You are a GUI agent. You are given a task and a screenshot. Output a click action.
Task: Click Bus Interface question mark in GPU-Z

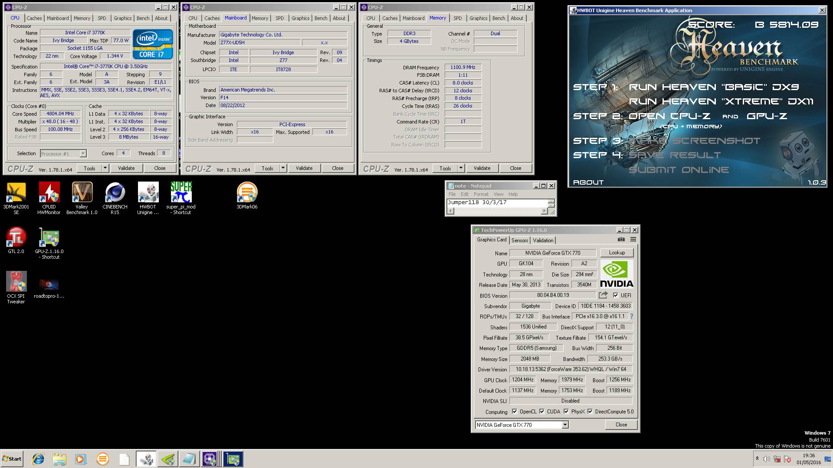631,316
